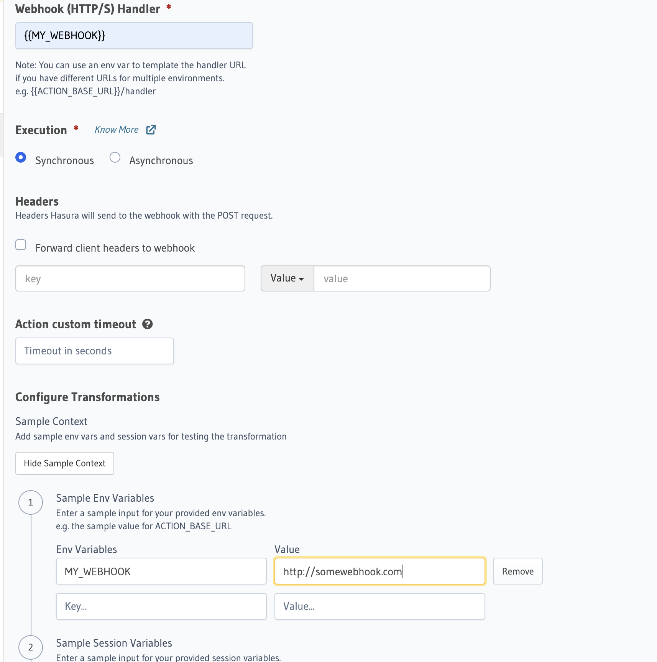Click the empty Key... env variable field
Screen dimensions: 657x662
coord(161,606)
